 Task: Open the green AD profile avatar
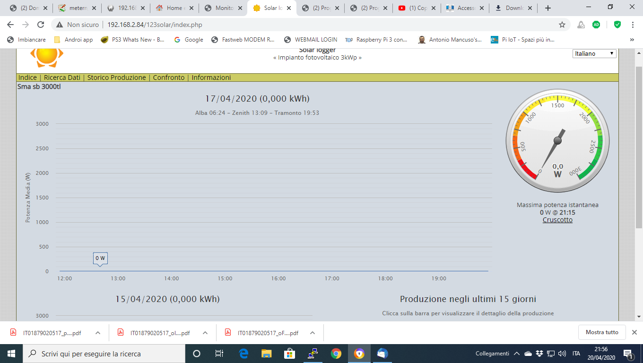[x=596, y=25]
